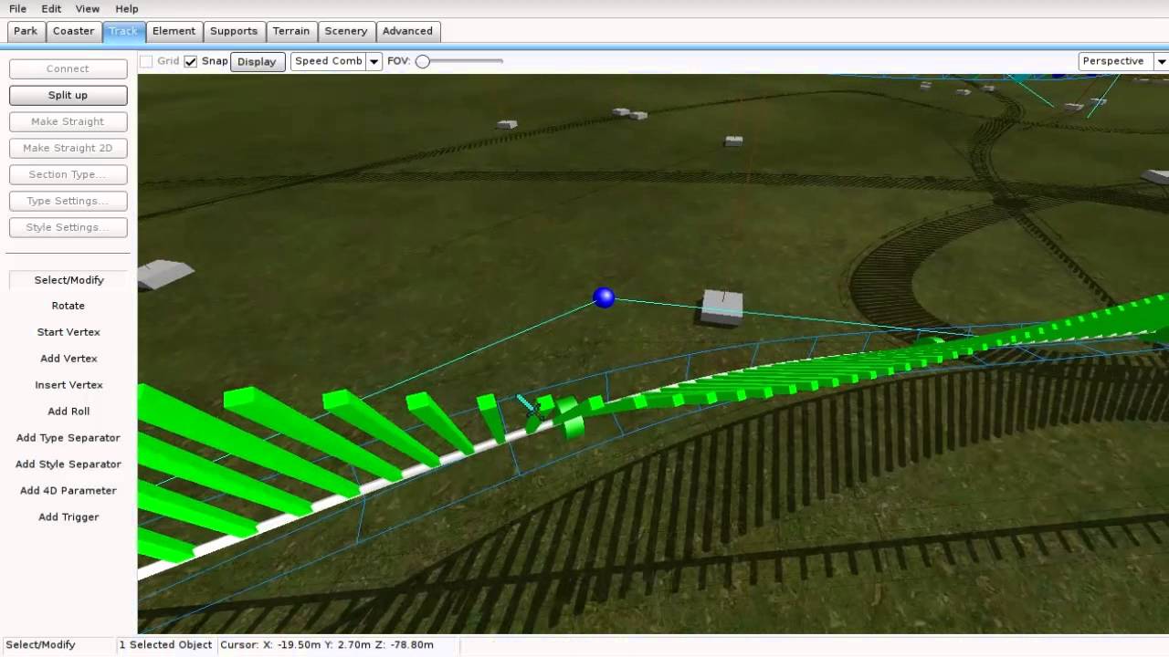This screenshot has height=657, width=1169.
Task: Open Type Settings dialog
Action: point(68,201)
